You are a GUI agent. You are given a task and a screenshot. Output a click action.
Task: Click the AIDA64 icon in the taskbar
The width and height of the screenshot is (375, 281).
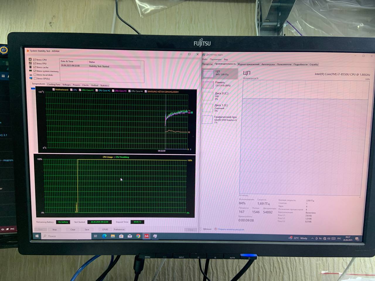(146, 236)
